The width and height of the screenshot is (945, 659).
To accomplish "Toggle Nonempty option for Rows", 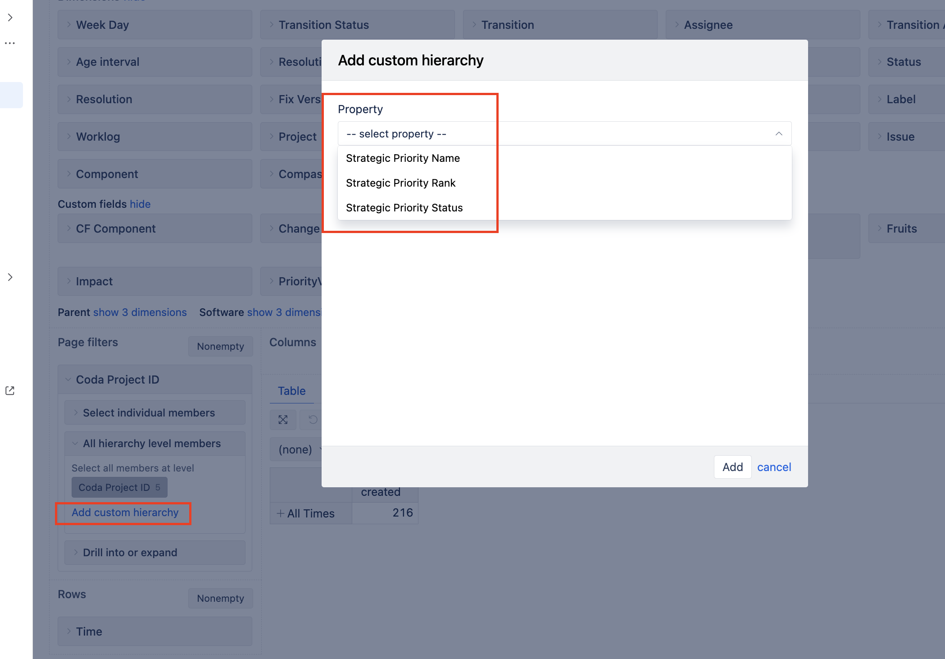I will pyautogui.click(x=220, y=598).
